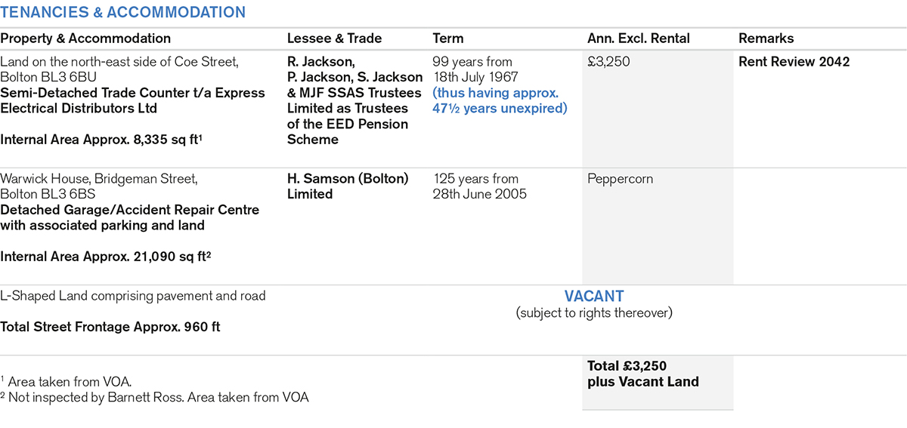Click H. Samson (Bolton) Limited lessee
Screen dimensions: 907x428
348,186
